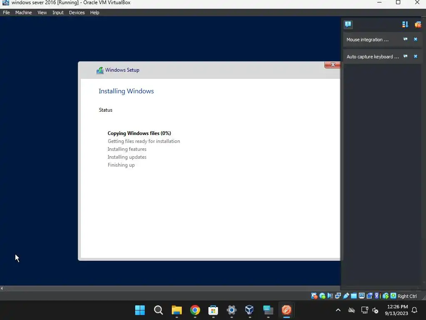Click the Installing updates line
The image size is (426, 320).
[x=127, y=157]
